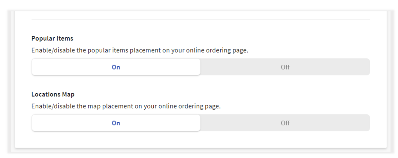Click the popular items description text

pyautogui.click(x=140, y=50)
